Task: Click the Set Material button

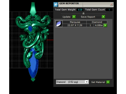Action: click(x=98, y=82)
